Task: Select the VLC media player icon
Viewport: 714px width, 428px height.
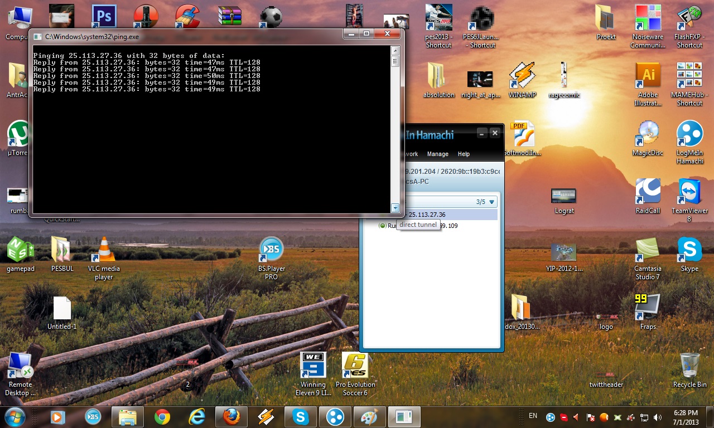Action: 104,251
